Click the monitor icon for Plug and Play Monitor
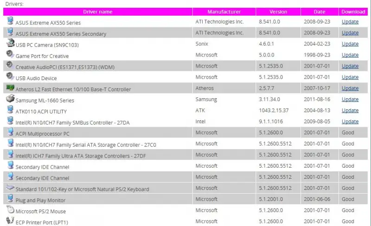 click(10, 198)
